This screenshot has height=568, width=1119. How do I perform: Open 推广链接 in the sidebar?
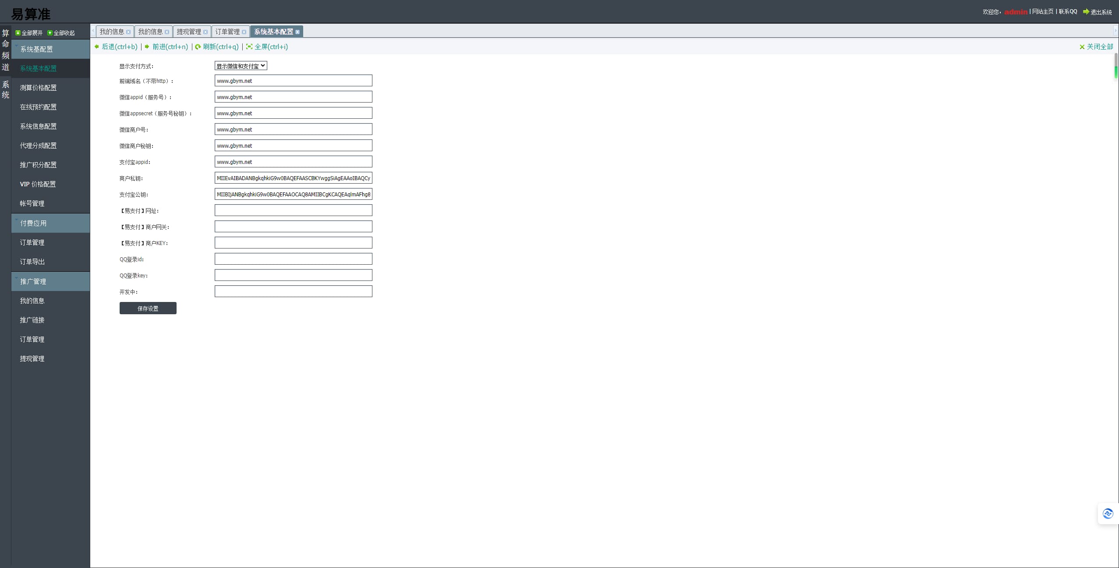pos(51,320)
